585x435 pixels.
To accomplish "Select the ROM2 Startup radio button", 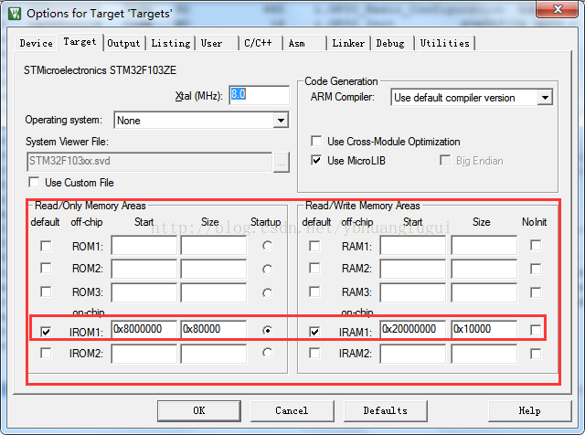I will 267,270.
